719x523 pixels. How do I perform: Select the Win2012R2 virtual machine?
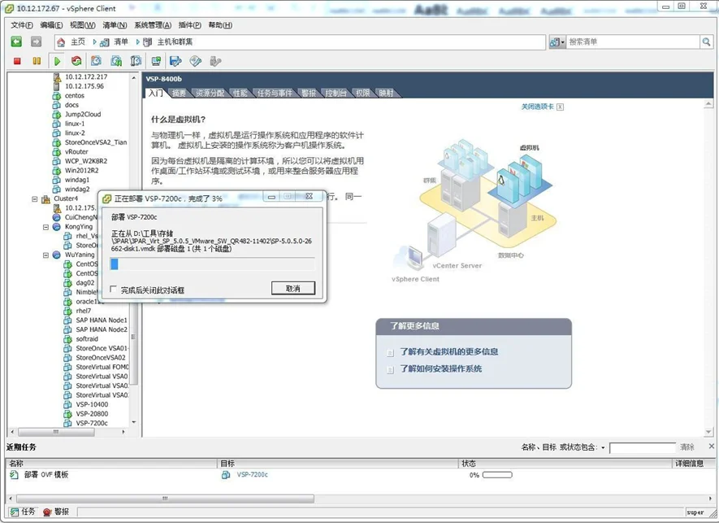point(81,170)
